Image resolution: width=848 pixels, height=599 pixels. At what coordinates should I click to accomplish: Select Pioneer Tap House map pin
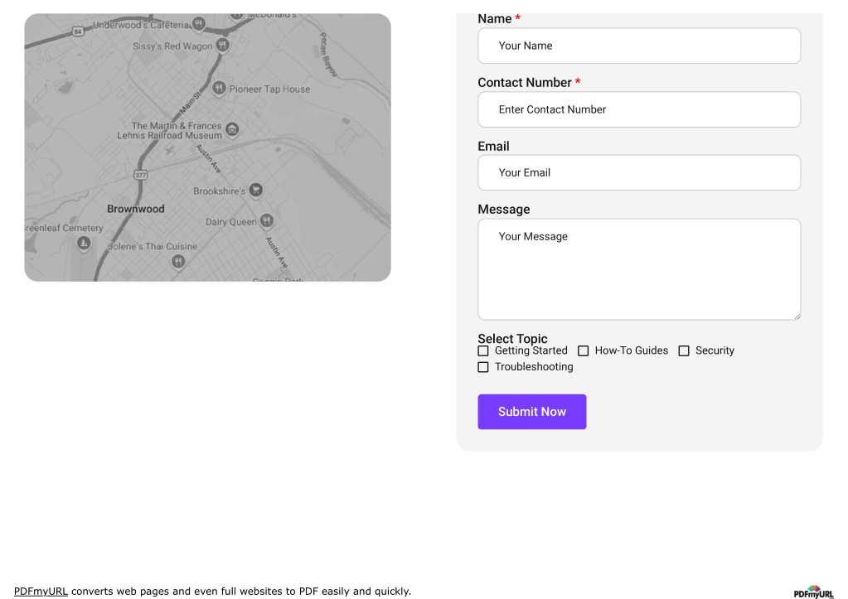[219, 88]
